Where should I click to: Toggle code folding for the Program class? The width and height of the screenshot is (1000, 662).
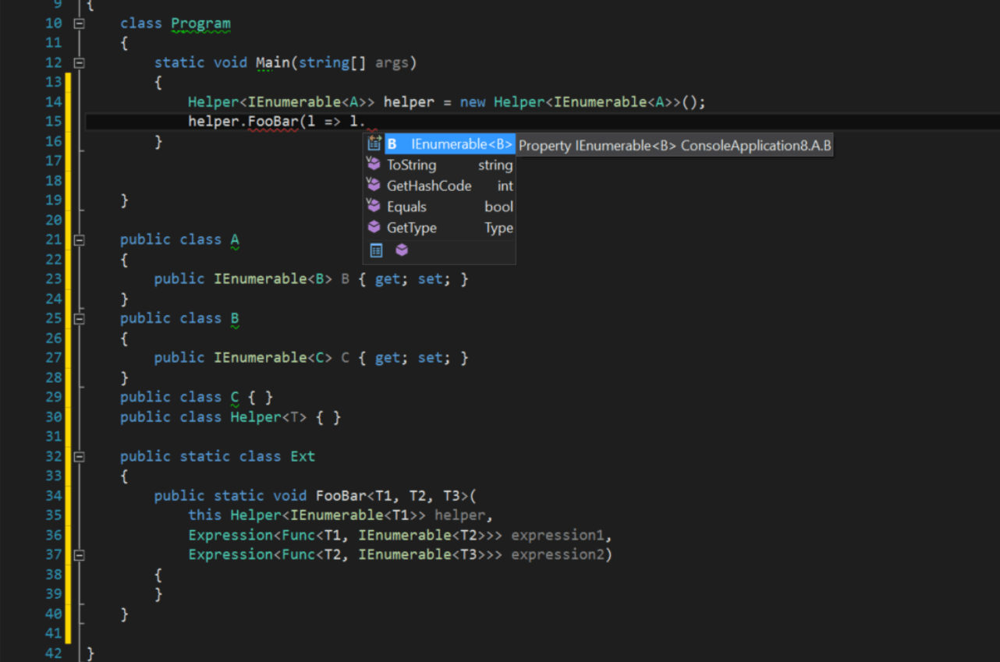(79, 23)
